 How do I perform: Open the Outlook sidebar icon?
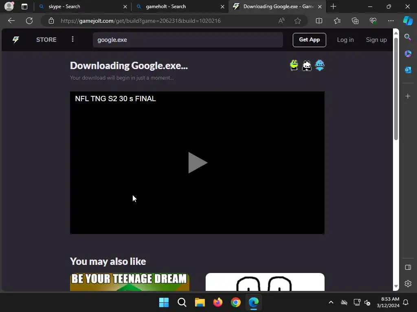pyautogui.click(x=408, y=70)
